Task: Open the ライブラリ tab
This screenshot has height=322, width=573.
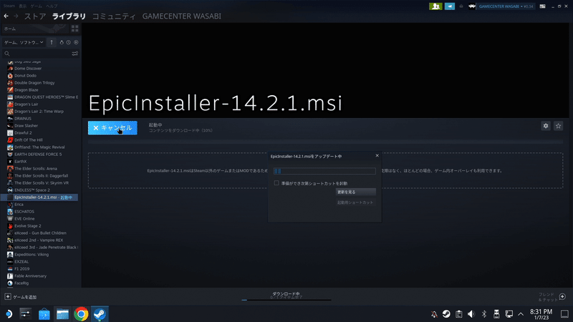Action: pyautogui.click(x=69, y=16)
